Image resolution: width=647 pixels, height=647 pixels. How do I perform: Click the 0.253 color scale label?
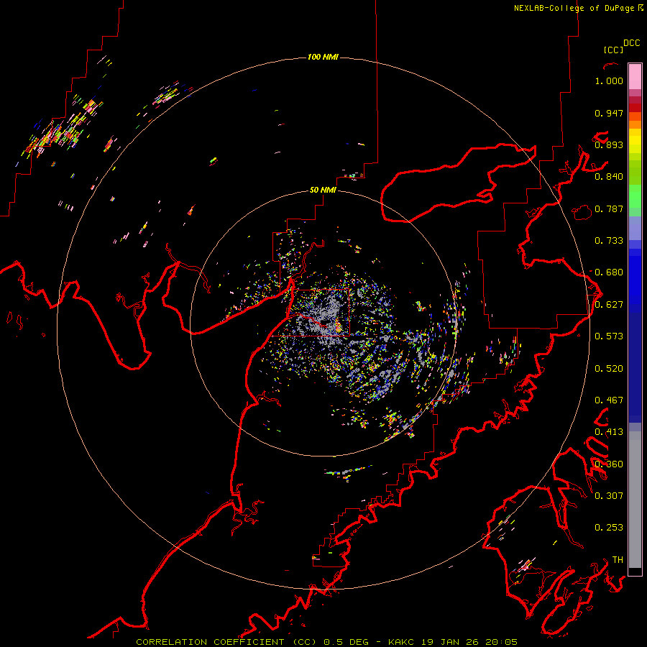click(609, 528)
